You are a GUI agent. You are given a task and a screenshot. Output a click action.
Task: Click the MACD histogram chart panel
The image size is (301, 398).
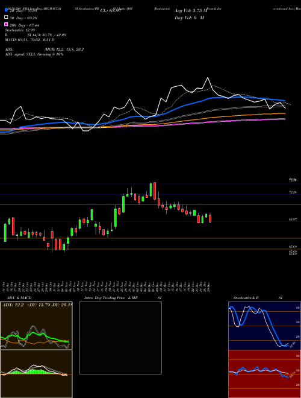click(x=36, y=374)
